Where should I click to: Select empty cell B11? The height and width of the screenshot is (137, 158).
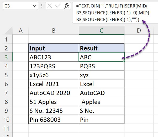[54, 128]
